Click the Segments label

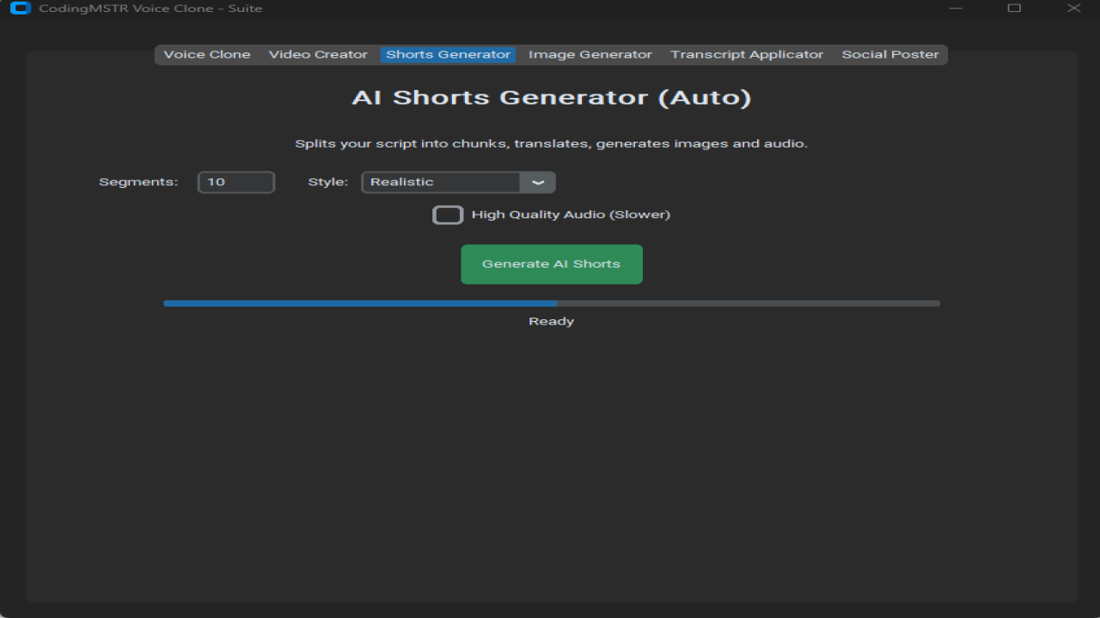pos(138,182)
